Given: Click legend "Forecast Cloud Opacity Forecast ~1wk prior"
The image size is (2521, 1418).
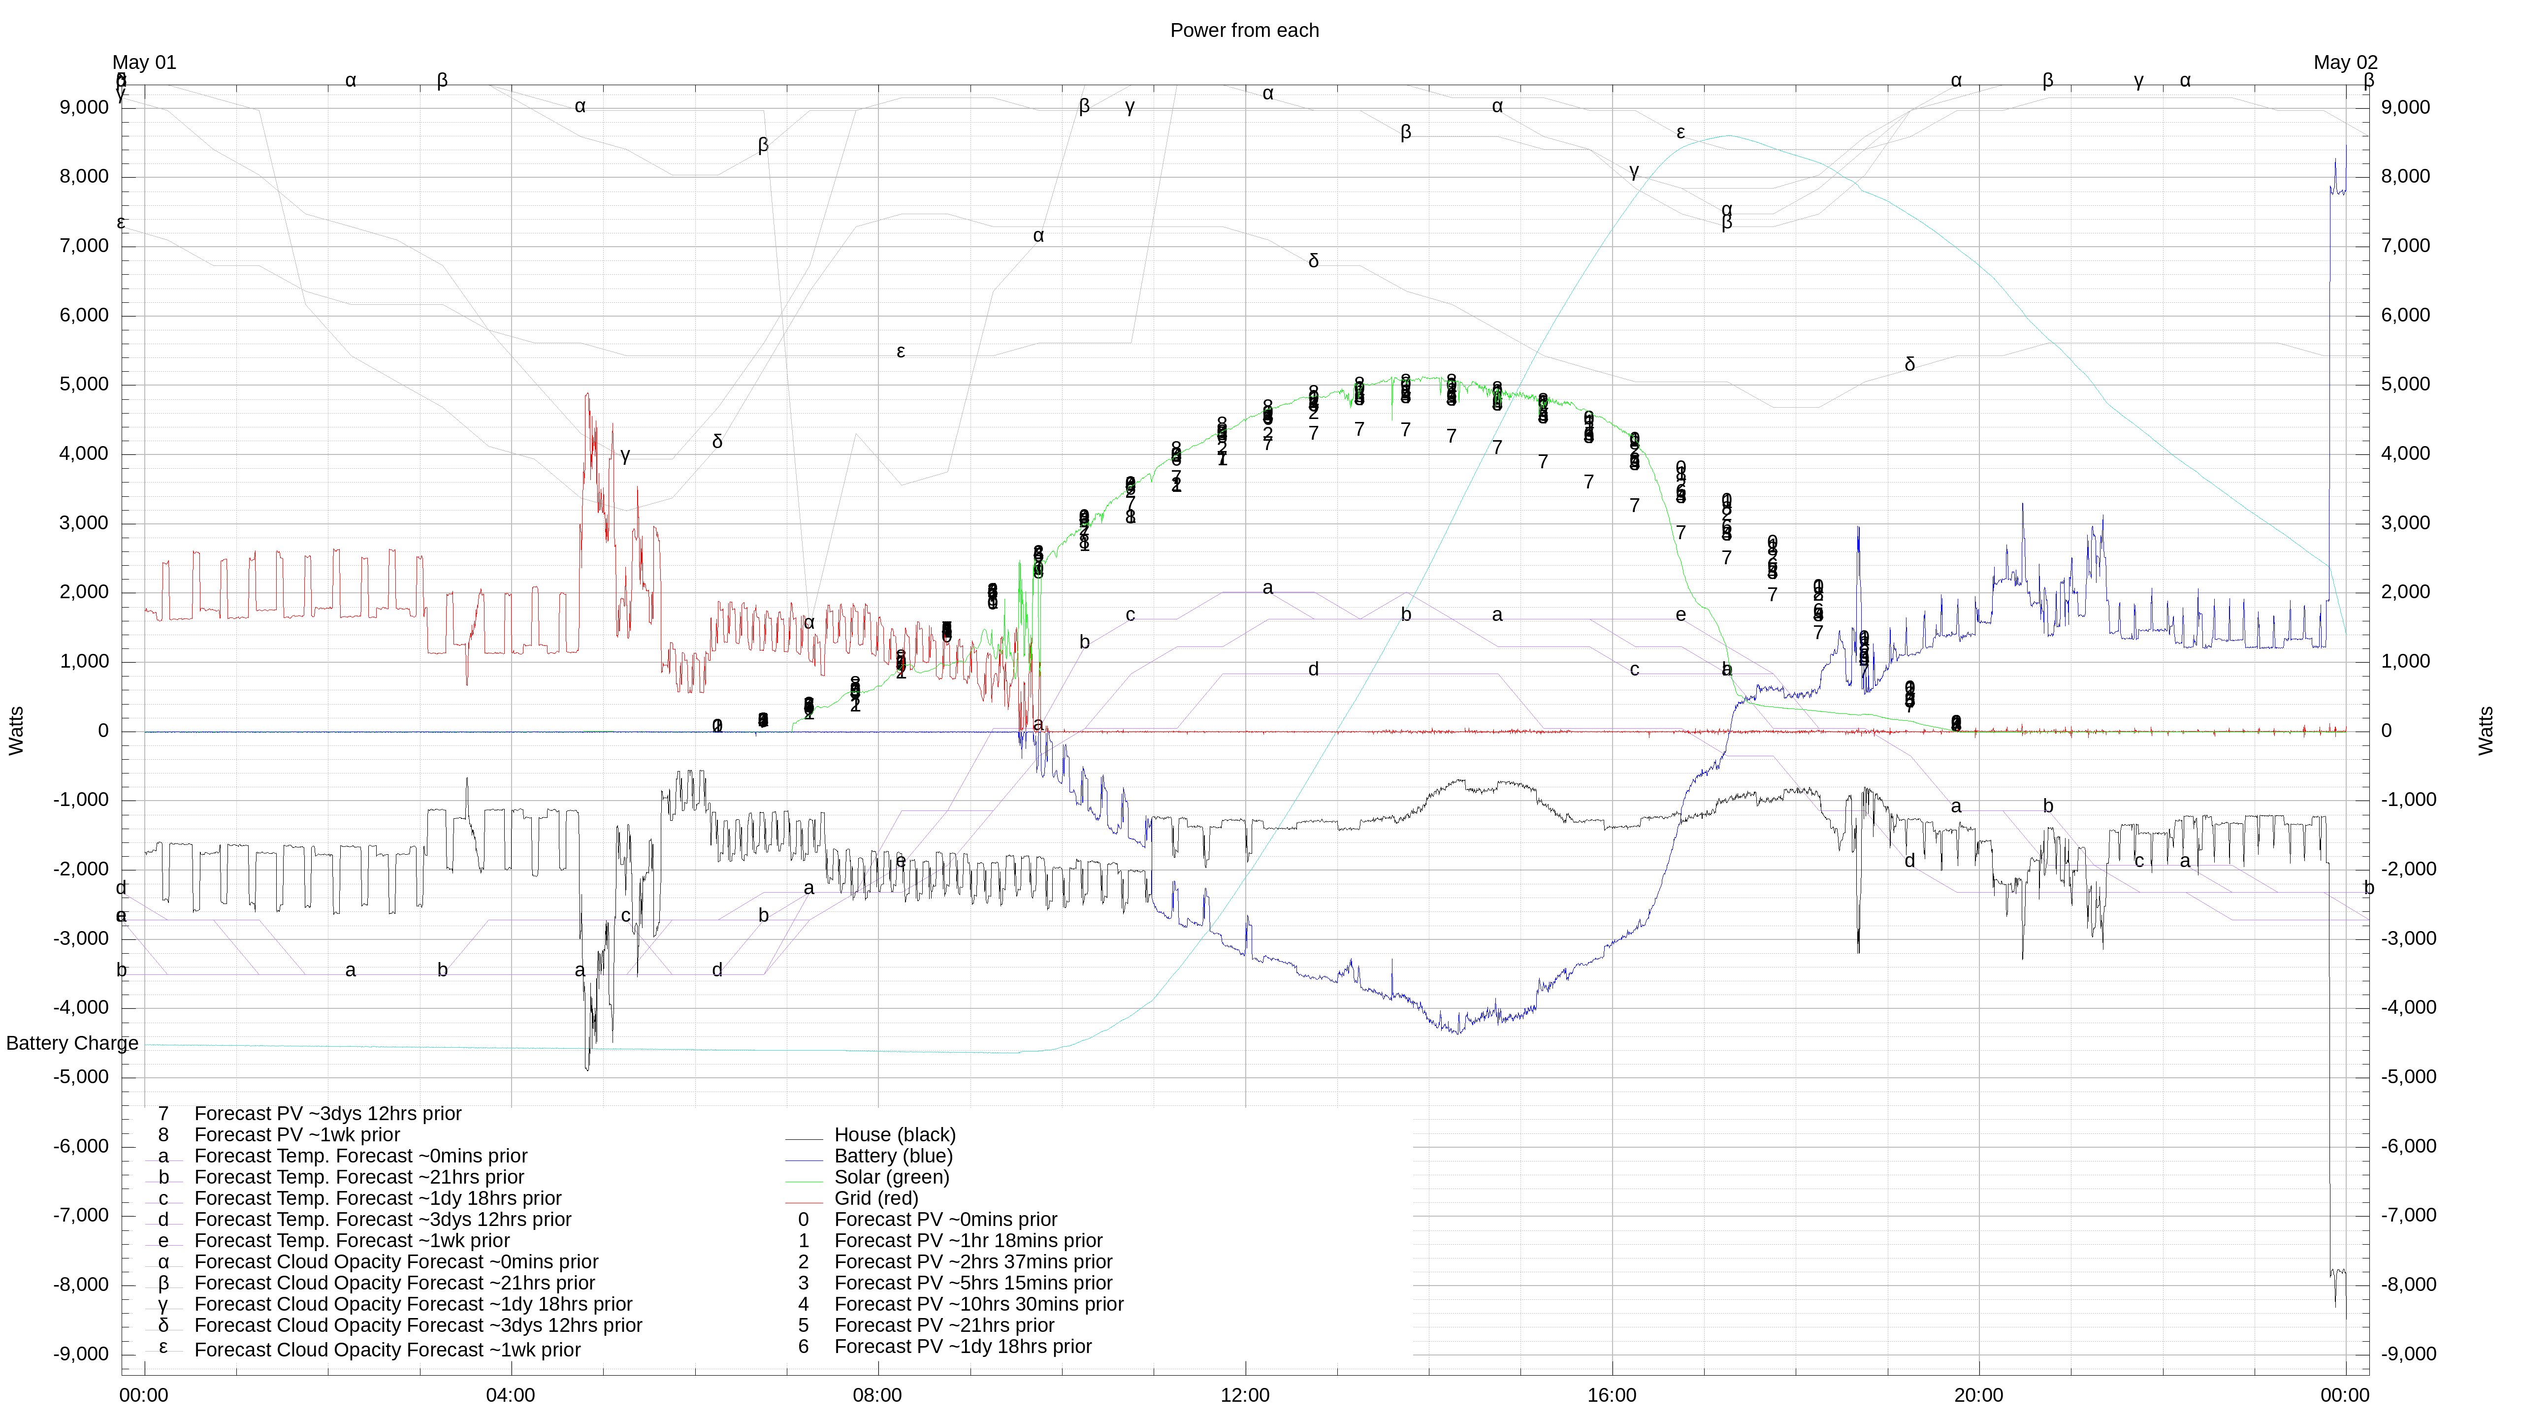Looking at the screenshot, I should [388, 1351].
